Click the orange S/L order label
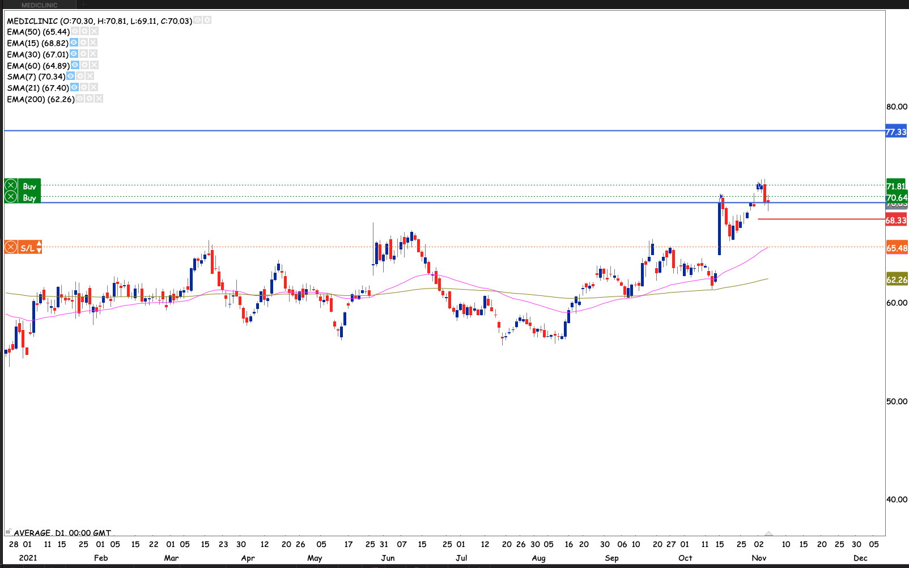The height and width of the screenshot is (568, 909). (x=27, y=248)
